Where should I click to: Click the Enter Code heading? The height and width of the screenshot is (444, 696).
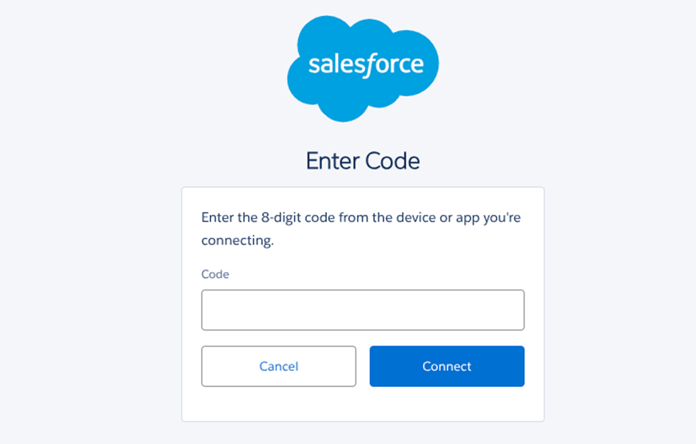click(362, 160)
